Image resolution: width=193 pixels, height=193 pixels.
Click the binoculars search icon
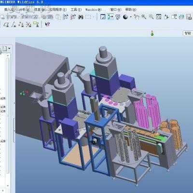(x=81, y=17)
